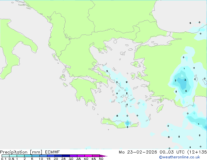Click the 'Mo' weekday label
This screenshot has width=207, height=160.
pos(122,152)
